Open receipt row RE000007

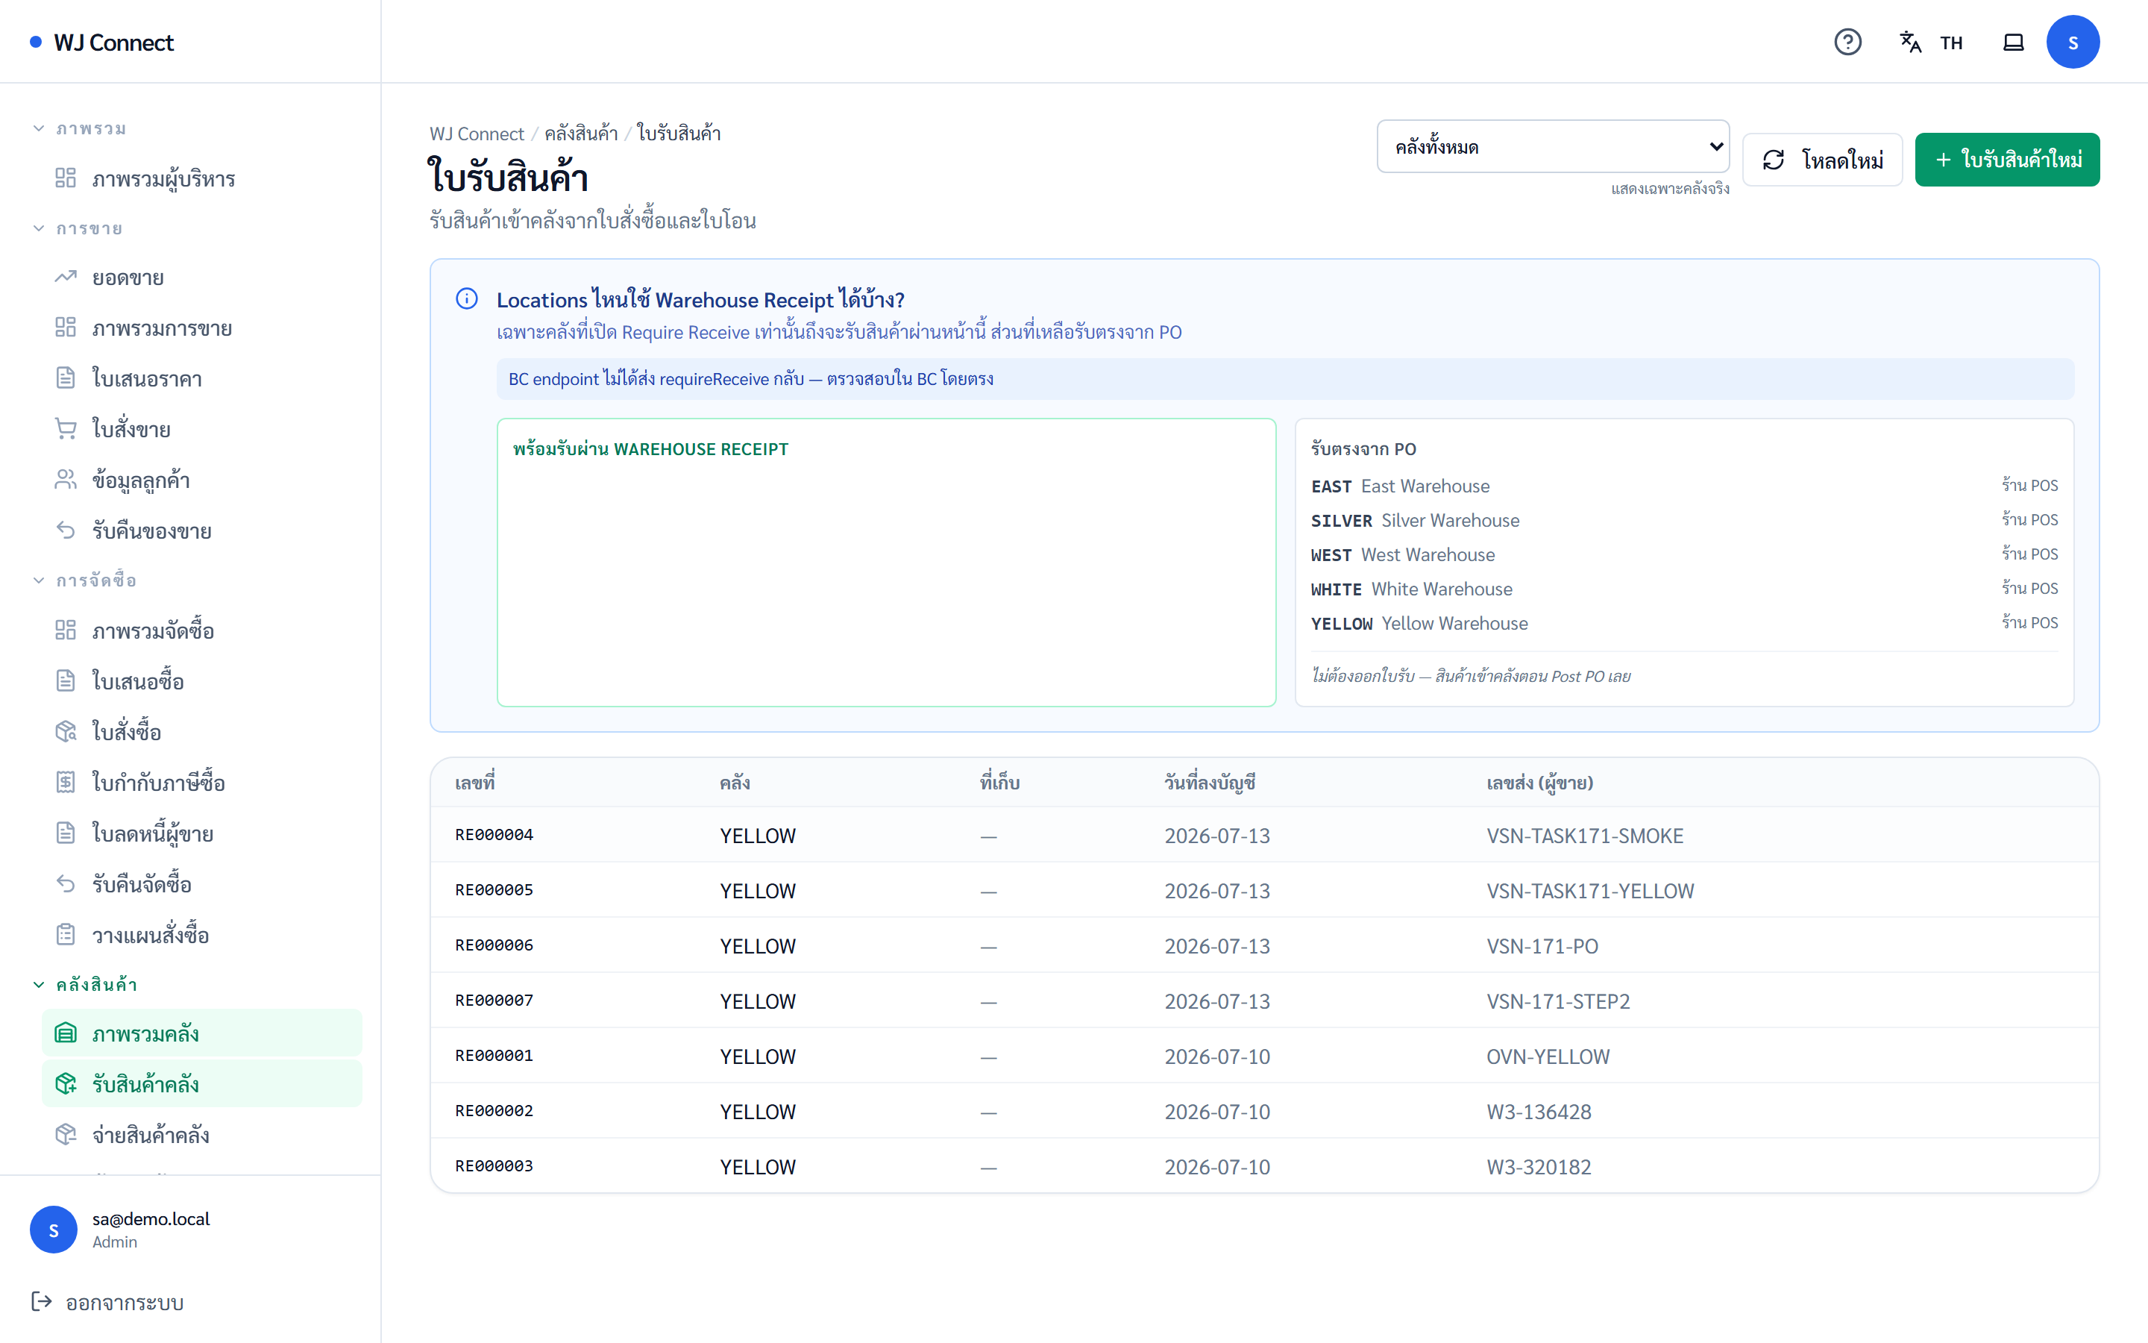(1264, 1000)
